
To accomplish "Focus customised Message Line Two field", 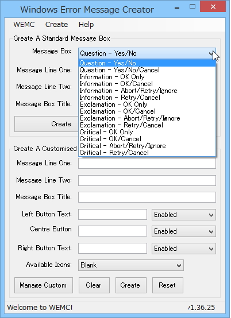I will click(x=147, y=180).
